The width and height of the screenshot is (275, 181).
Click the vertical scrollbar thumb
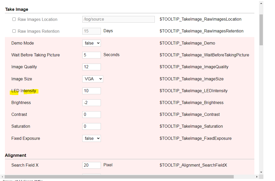click(261, 30)
